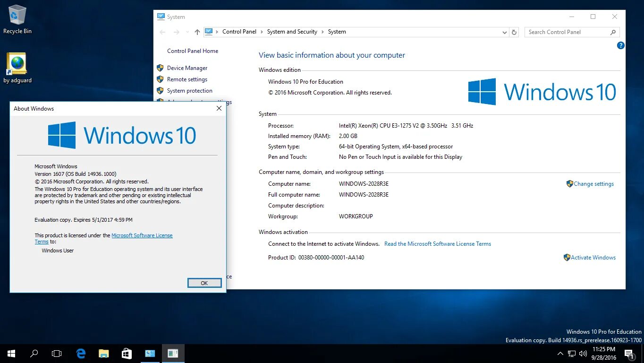The width and height of the screenshot is (644, 363).
Task: Open Action Center notifications icon
Action: [629, 354]
